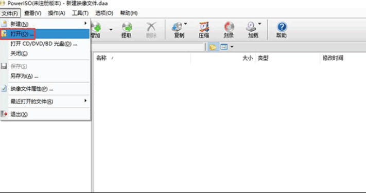The image size is (366, 194).
Task: Open view mode dropdown arrow
Action: 232,47
